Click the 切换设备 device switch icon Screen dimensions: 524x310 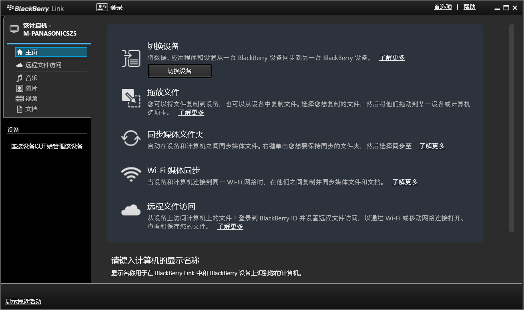point(131,58)
